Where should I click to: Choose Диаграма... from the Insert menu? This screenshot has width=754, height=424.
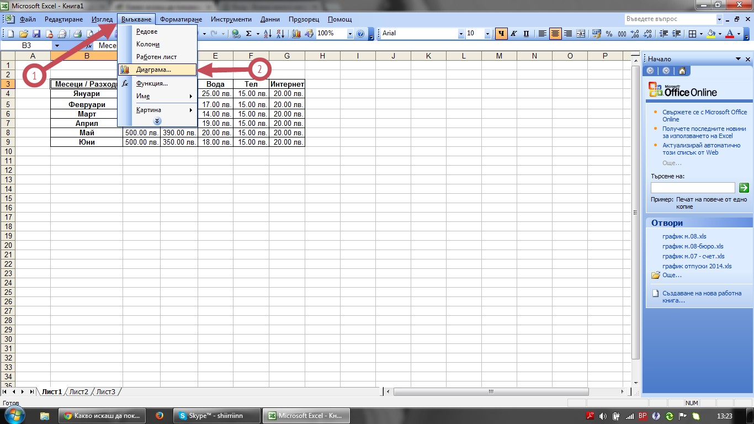pos(157,70)
